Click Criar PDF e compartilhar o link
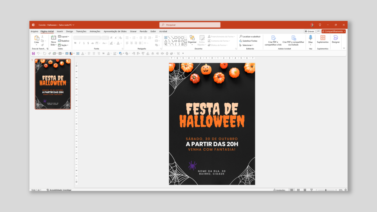This screenshot has width=377, height=212. click(273, 38)
